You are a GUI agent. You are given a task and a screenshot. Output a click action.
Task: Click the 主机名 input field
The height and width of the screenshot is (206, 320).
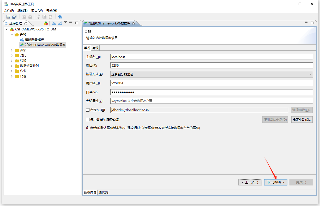pos(212,57)
